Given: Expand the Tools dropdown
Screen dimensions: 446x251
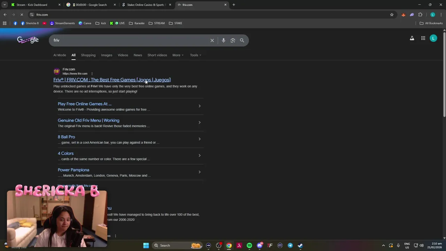Looking at the screenshot, I should 195,55.
